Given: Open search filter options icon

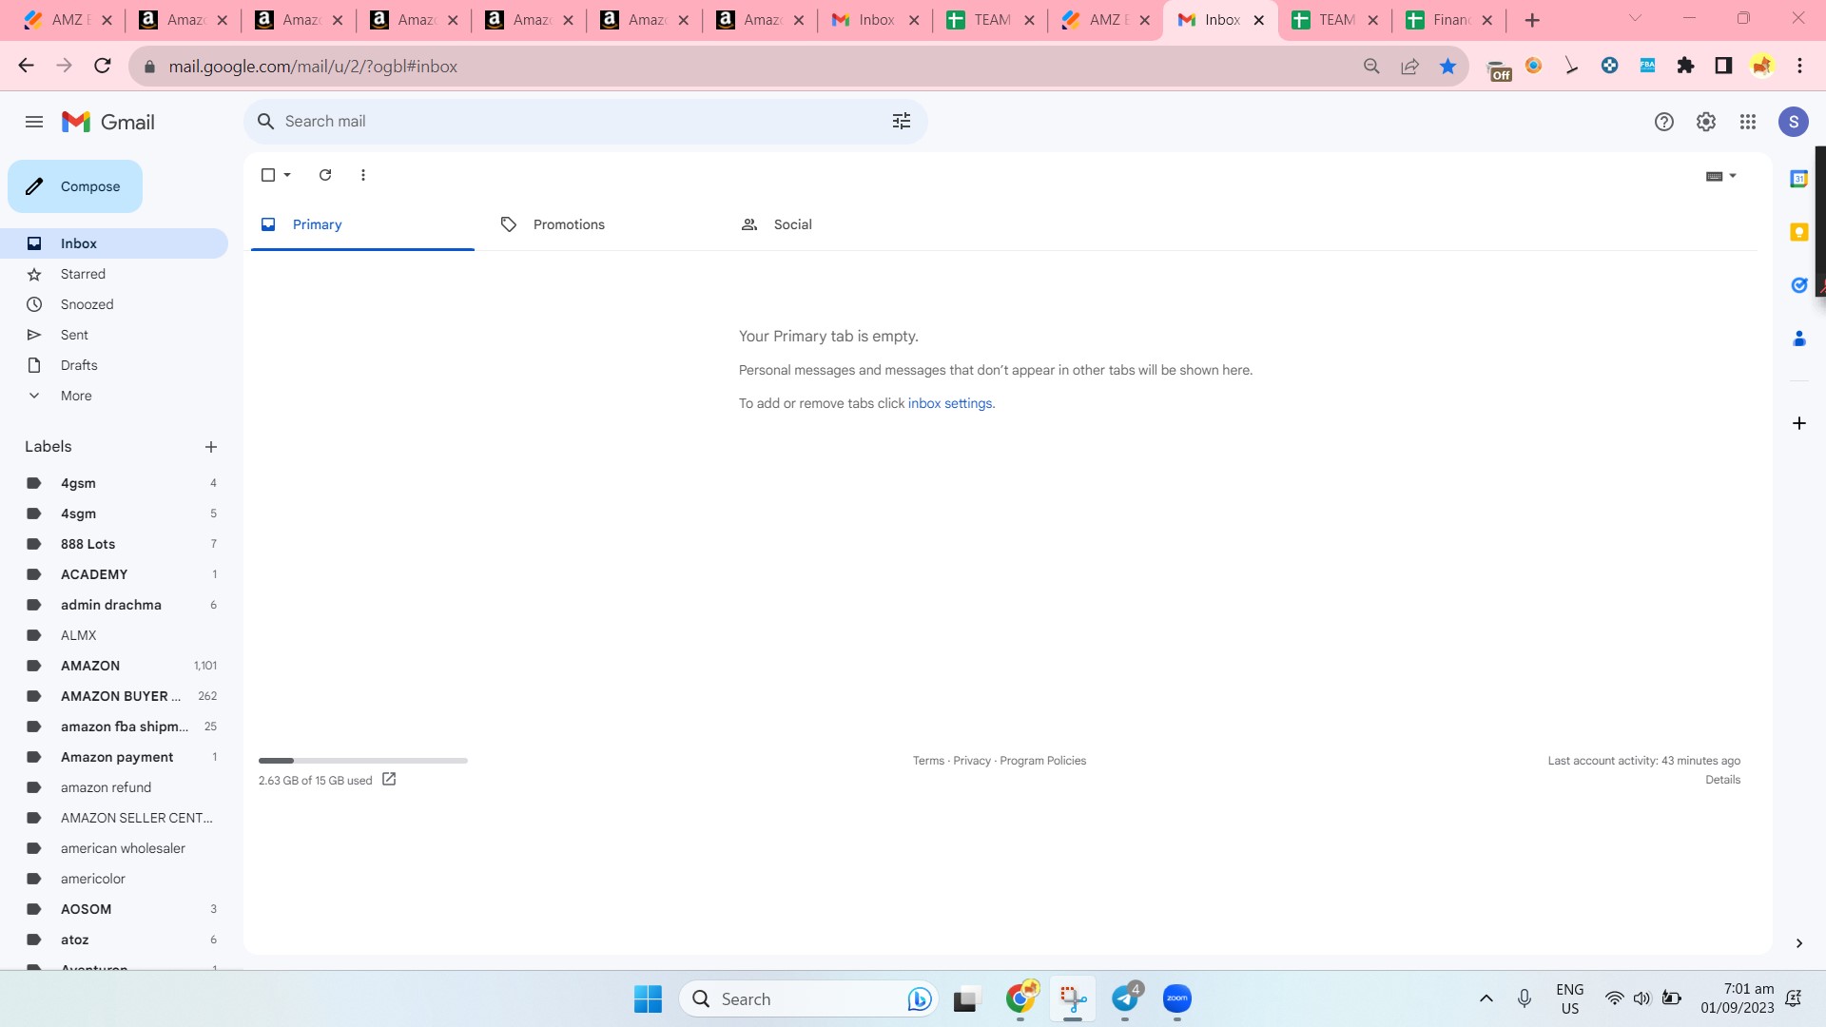Looking at the screenshot, I should tap(901, 122).
